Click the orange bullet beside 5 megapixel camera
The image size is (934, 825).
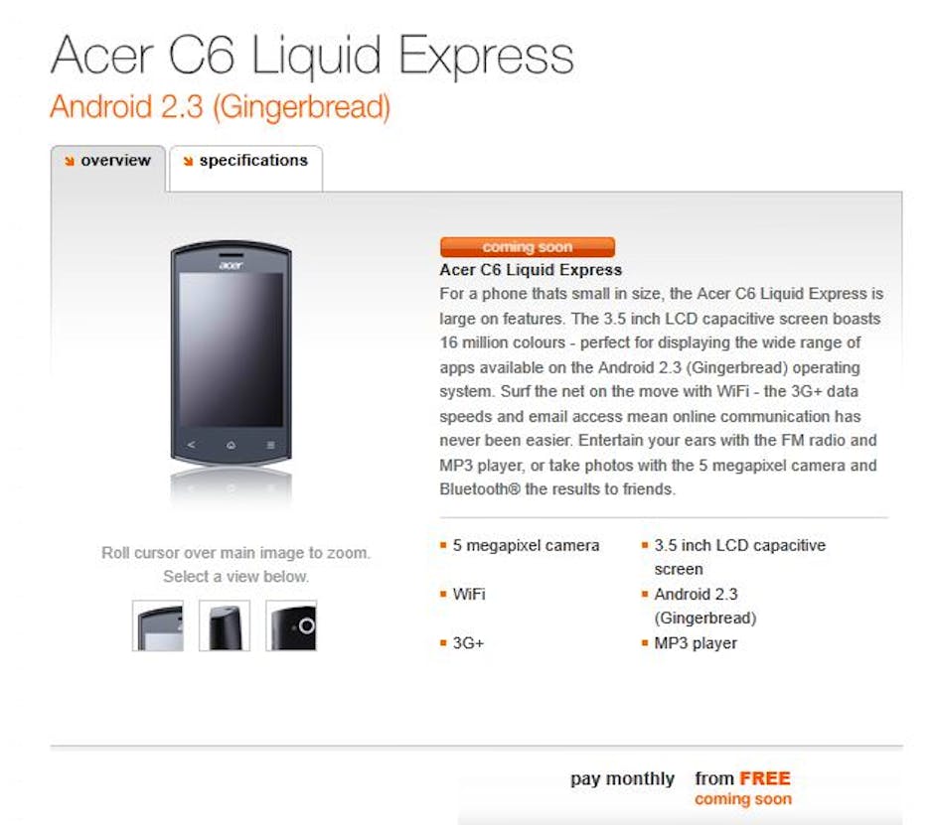443,546
